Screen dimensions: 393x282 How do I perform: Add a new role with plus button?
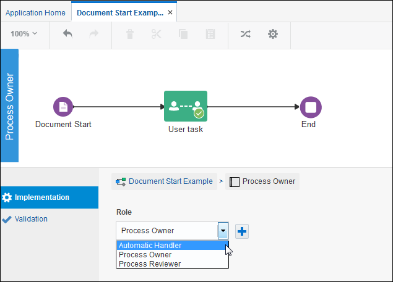click(x=242, y=231)
